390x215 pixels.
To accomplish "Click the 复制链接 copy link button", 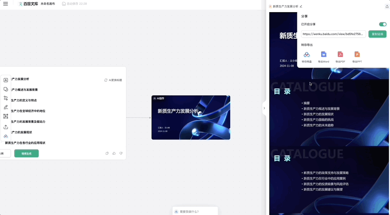I will [377, 34].
